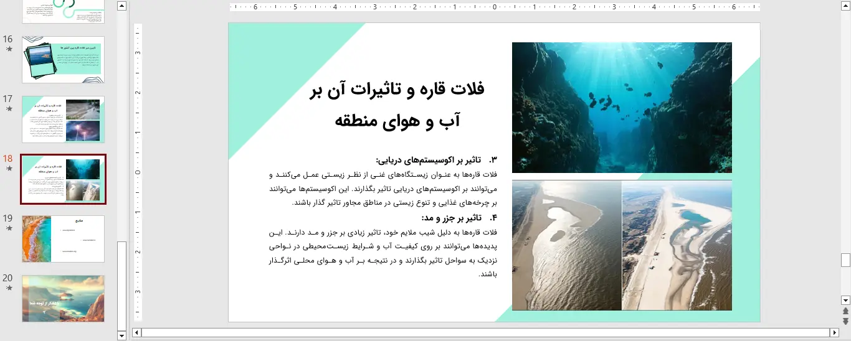851x341 pixels.
Task: Go to next slide using double-down arrow
Action: [x=845, y=321]
